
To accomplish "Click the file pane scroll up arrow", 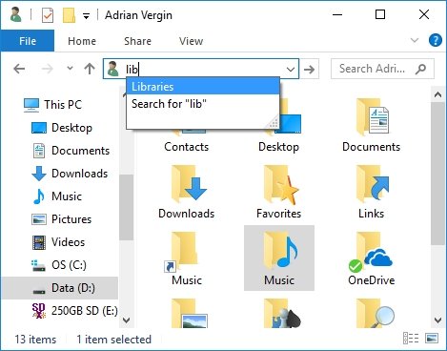I will 437,94.
